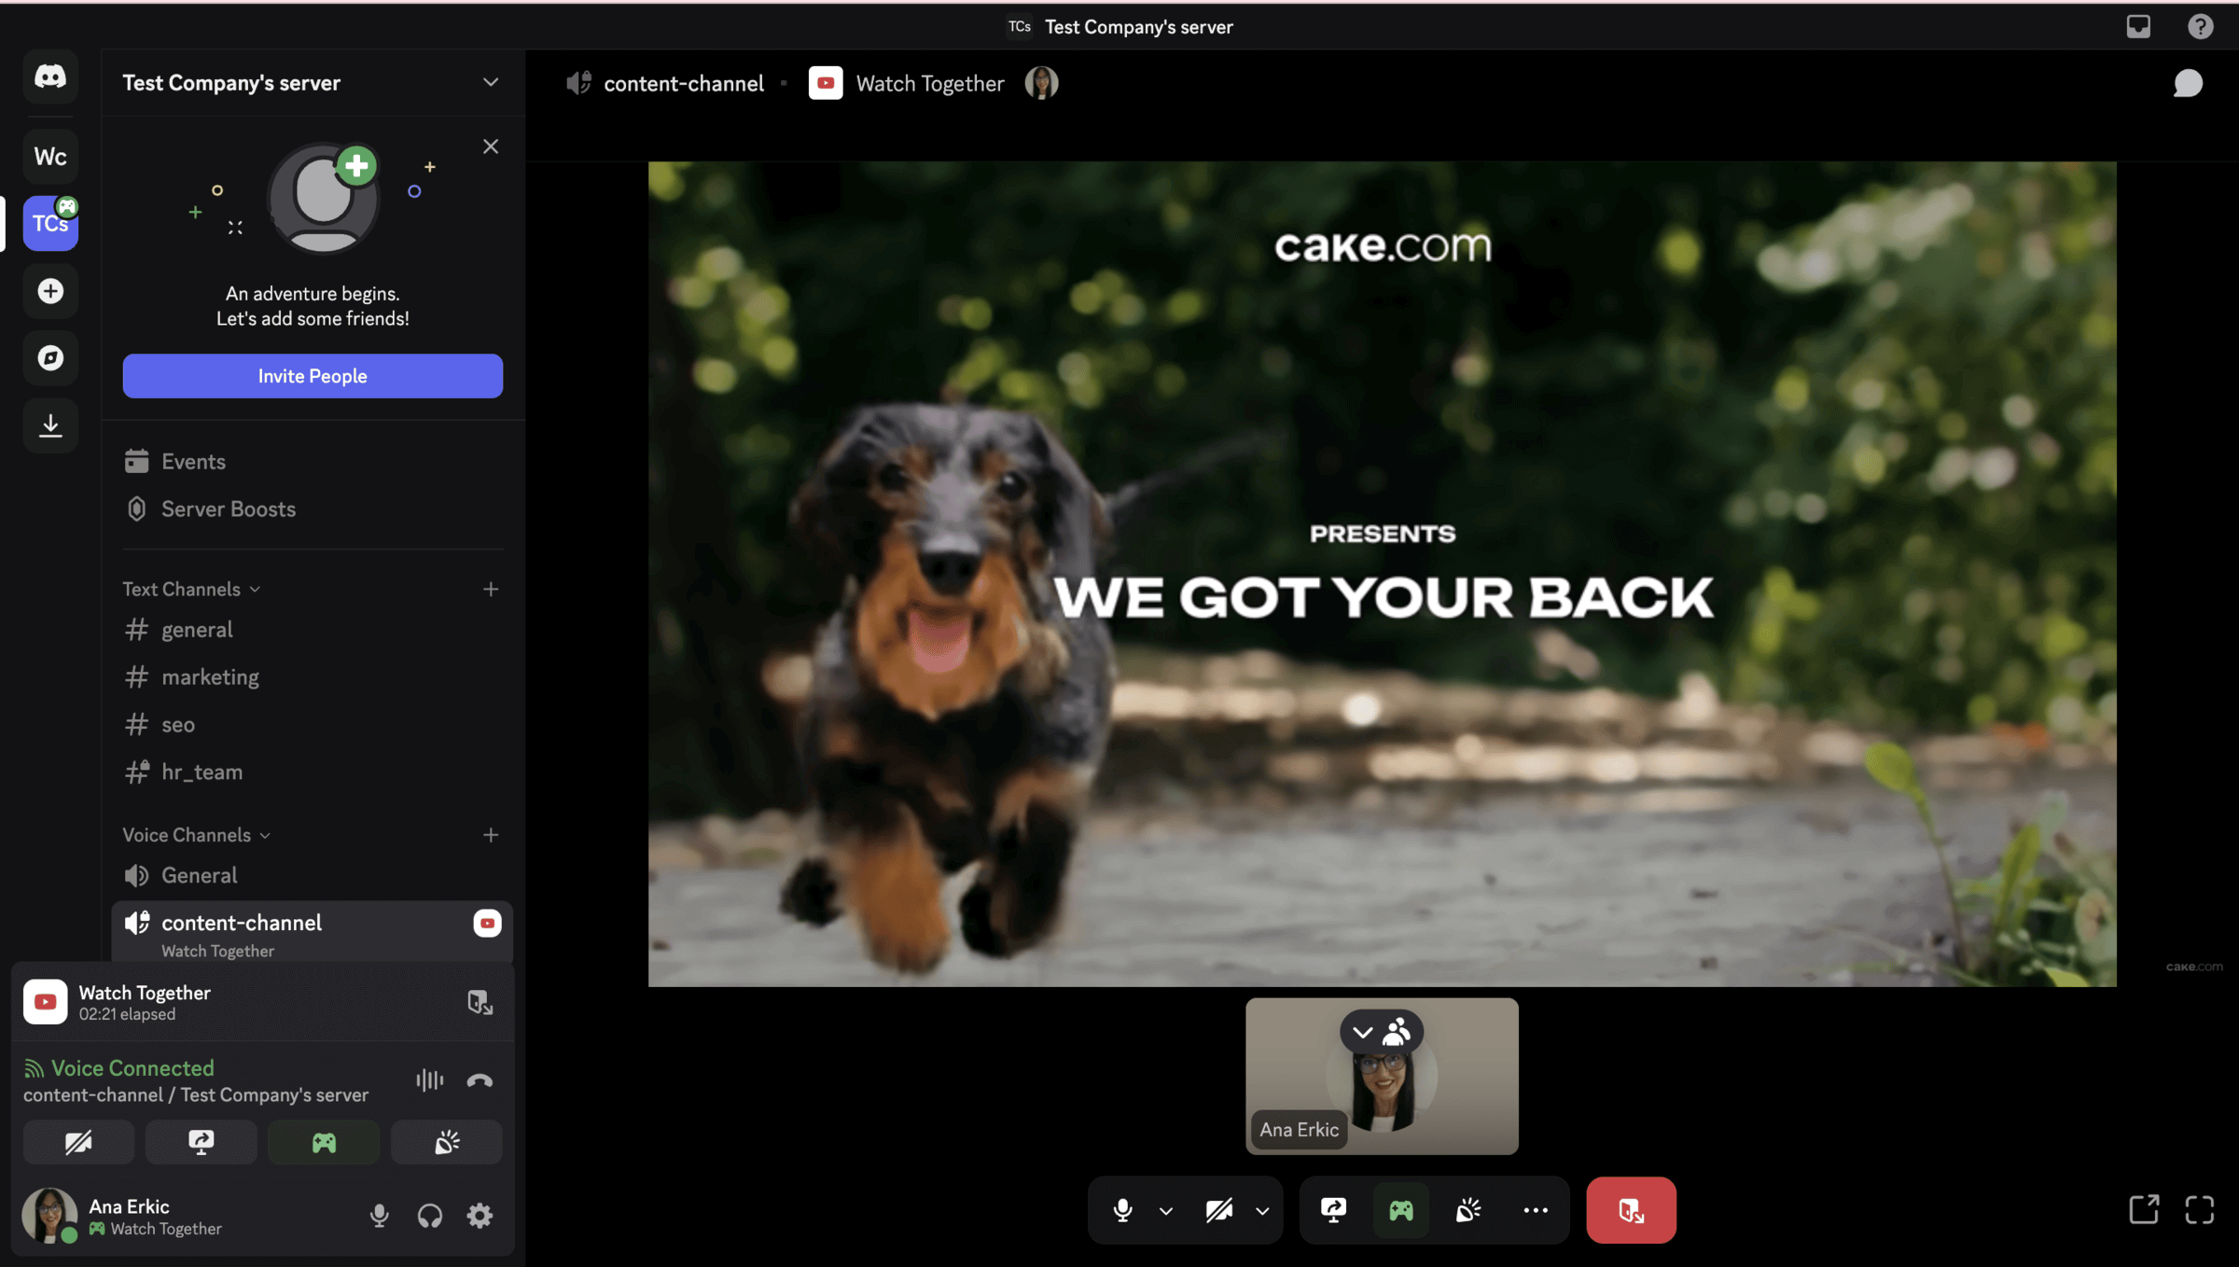Collapse the Text Channels category
2239x1267 pixels.
pyautogui.click(x=191, y=589)
